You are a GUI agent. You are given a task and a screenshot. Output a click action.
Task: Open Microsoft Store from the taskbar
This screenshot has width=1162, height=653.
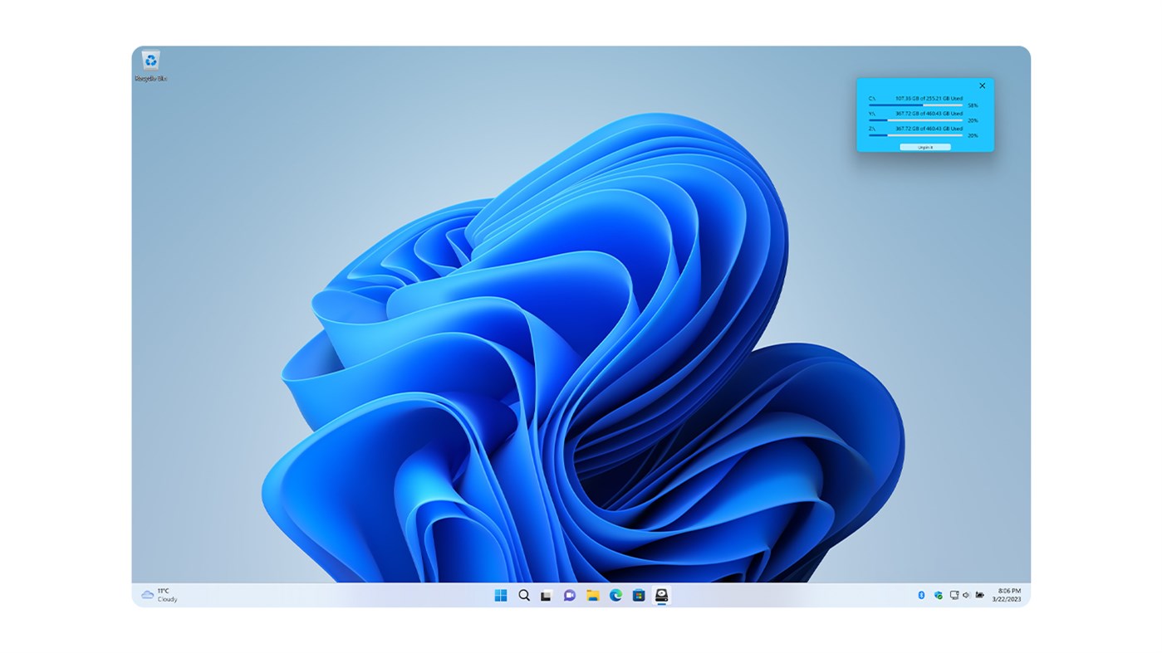[x=639, y=595]
